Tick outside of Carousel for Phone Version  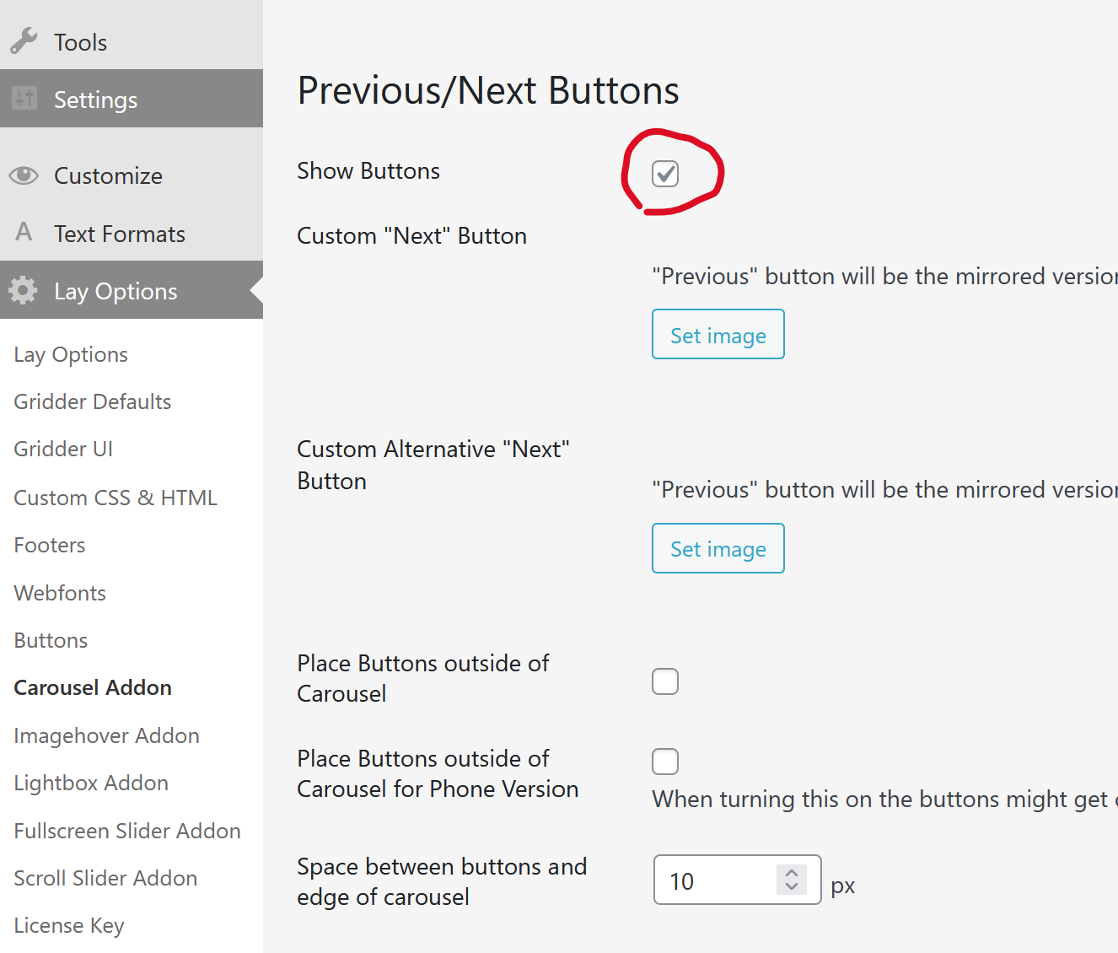coord(665,762)
